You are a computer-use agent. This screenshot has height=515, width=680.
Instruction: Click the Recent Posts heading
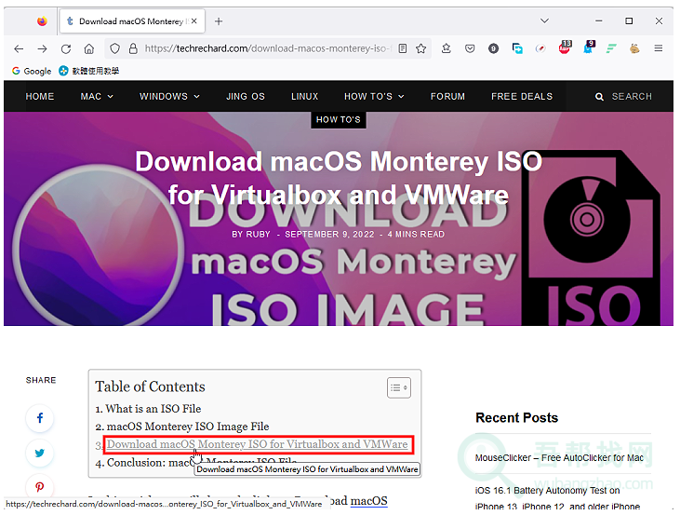click(517, 418)
